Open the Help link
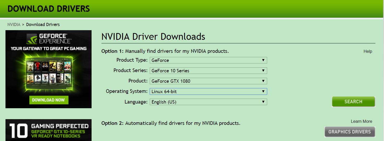 (368, 52)
